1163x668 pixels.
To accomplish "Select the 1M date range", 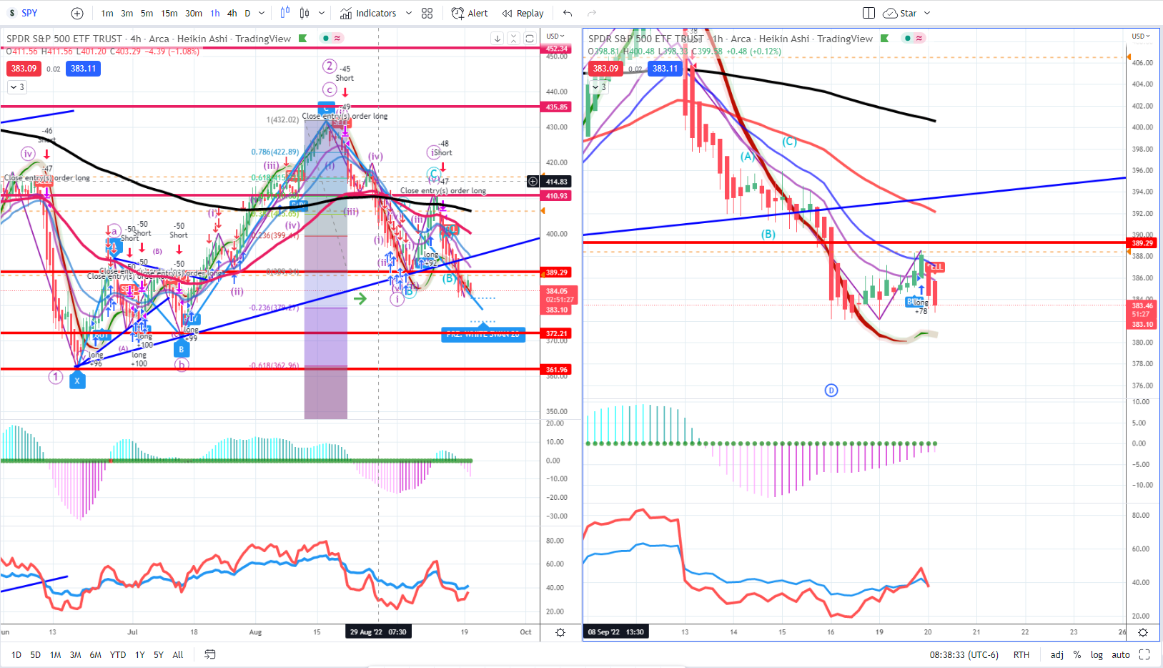I will pyautogui.click(x=56, y=654).
